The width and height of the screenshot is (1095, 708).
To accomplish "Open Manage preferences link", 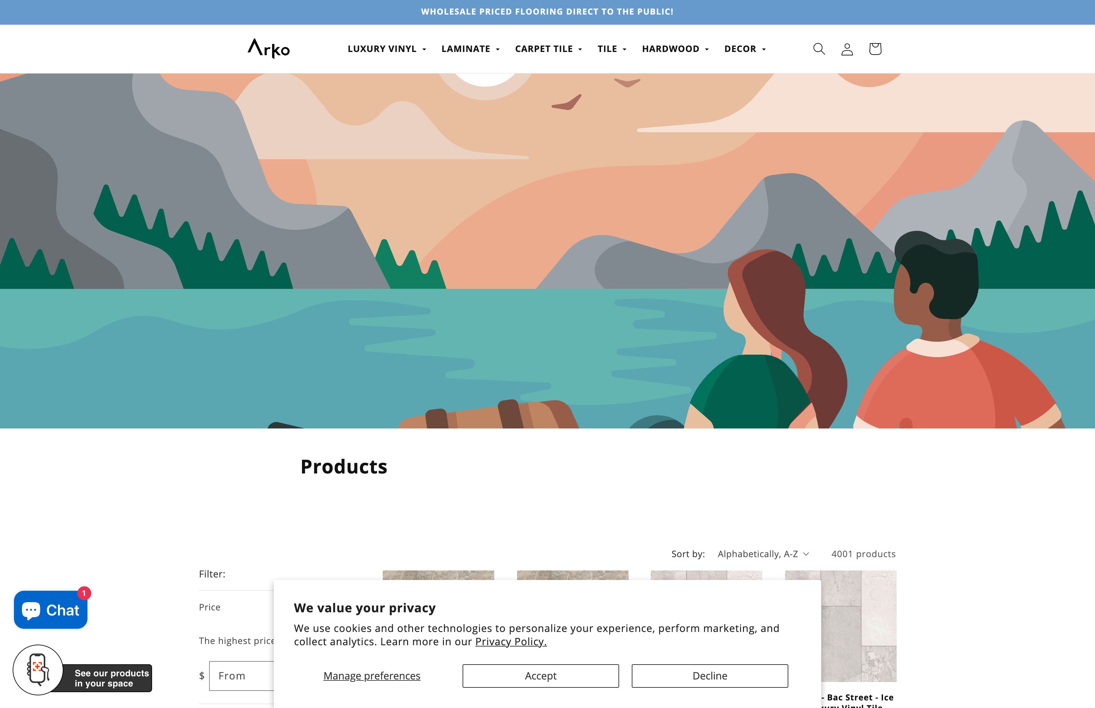I will 372,676.
